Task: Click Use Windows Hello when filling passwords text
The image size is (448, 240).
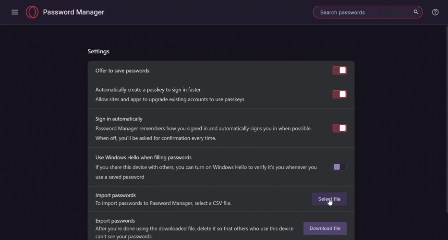Action: pyautogui.click(x=144, y=157)
